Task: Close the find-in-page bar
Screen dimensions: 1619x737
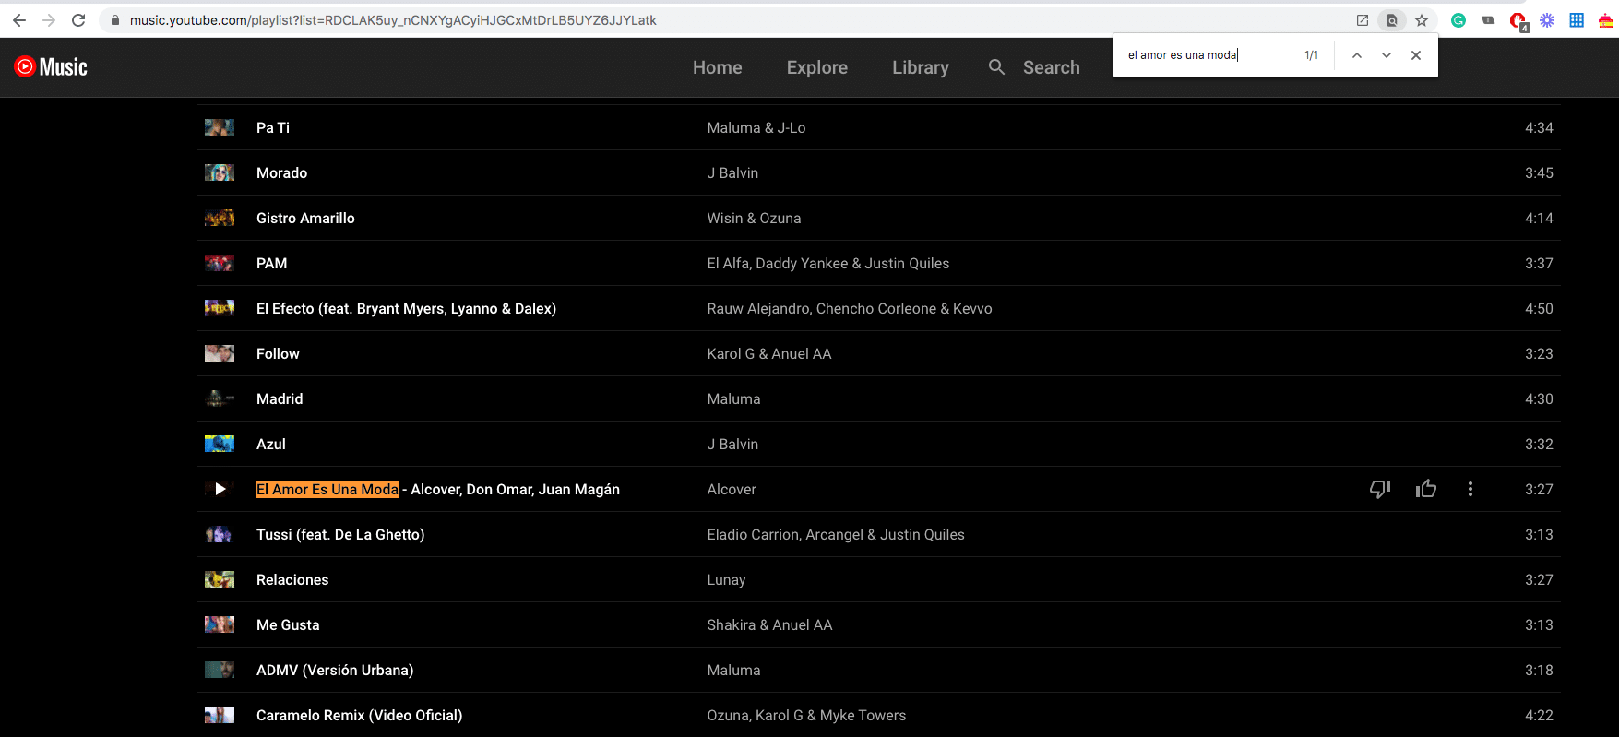Action: point(1415,55)
